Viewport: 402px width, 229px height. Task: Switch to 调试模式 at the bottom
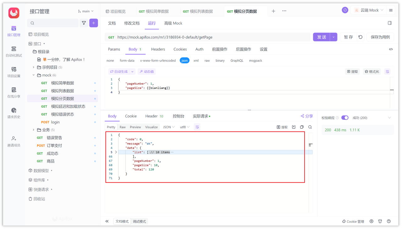point(139,221)
